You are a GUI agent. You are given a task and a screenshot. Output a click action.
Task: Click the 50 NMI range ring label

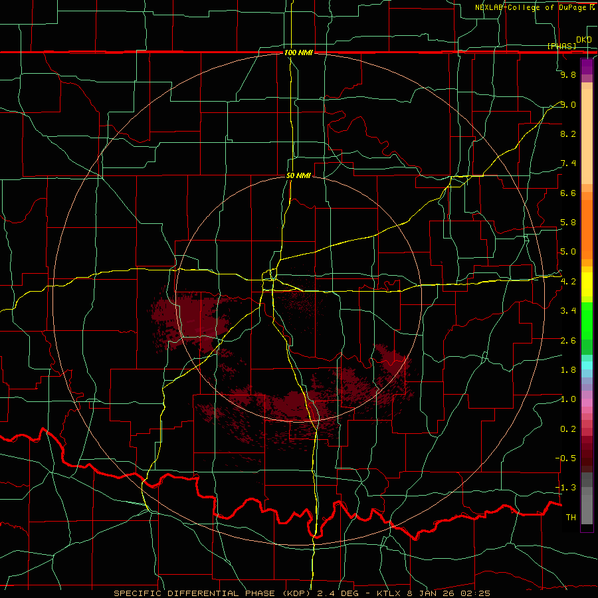tap(298, 175)
